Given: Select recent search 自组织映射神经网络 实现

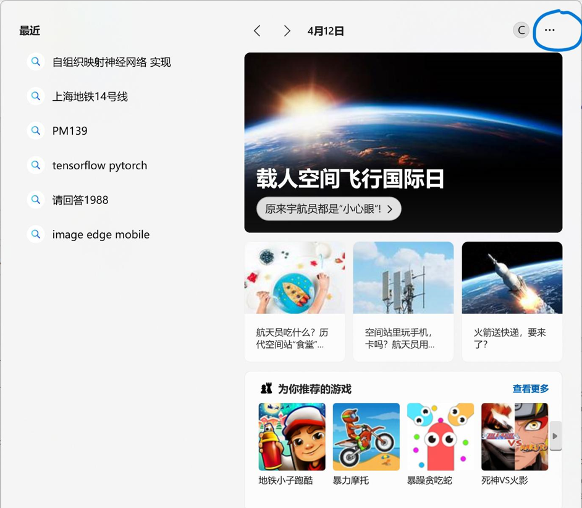Looking at the screenshot, I should [x=111, y=62].
